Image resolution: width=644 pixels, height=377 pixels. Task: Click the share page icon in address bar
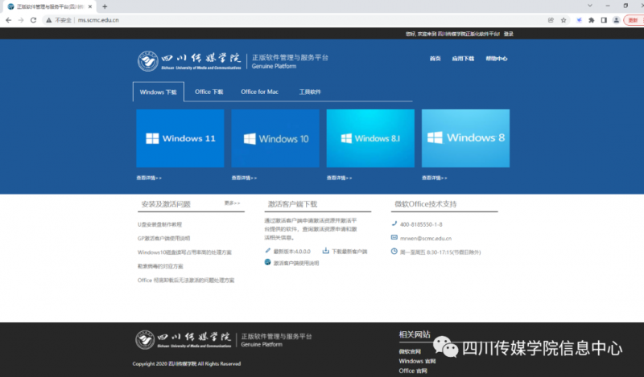[551, 20]
